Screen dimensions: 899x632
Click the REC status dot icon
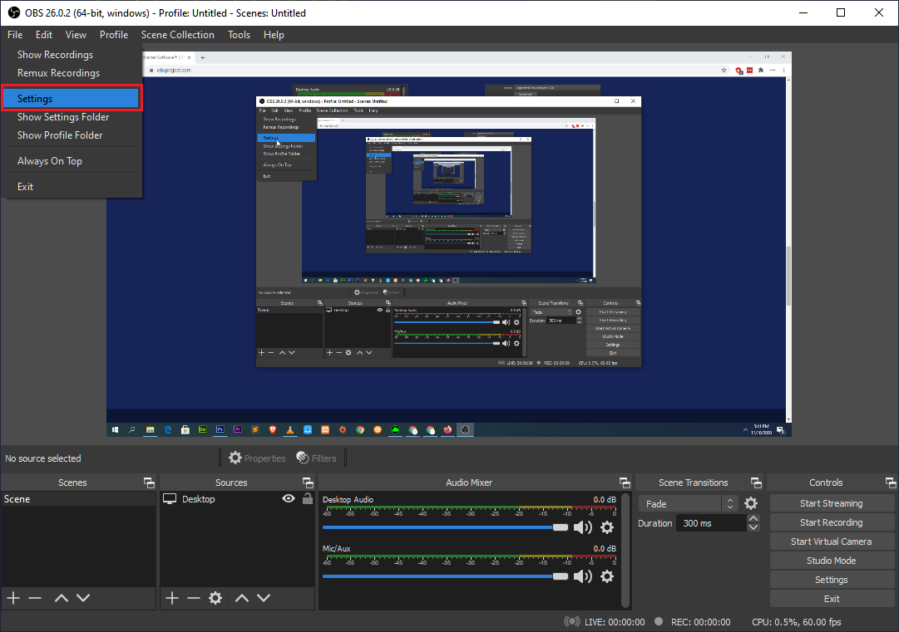coord(659,621)
